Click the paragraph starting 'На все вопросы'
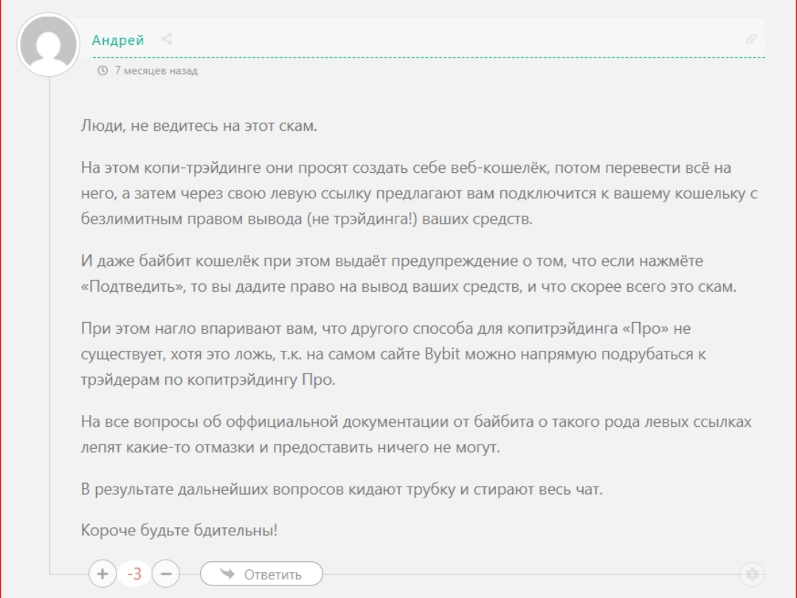This screenshot has height=598, width=797. click(x=415, y=434)
